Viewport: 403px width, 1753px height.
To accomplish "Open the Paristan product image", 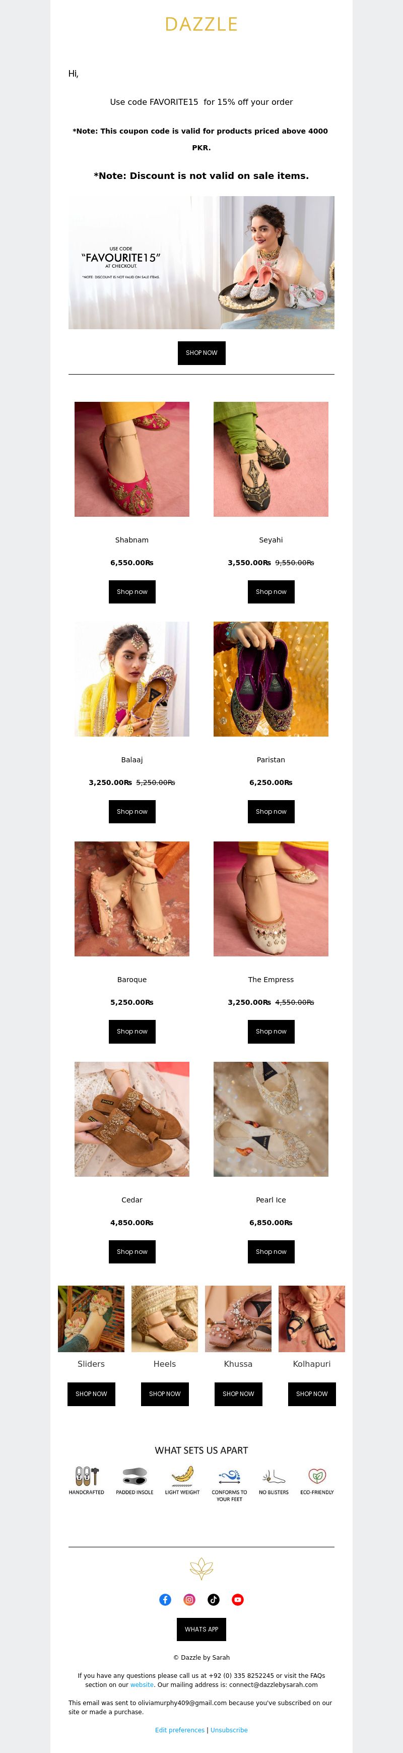I will pyautogui.click(x=271, y=679).
